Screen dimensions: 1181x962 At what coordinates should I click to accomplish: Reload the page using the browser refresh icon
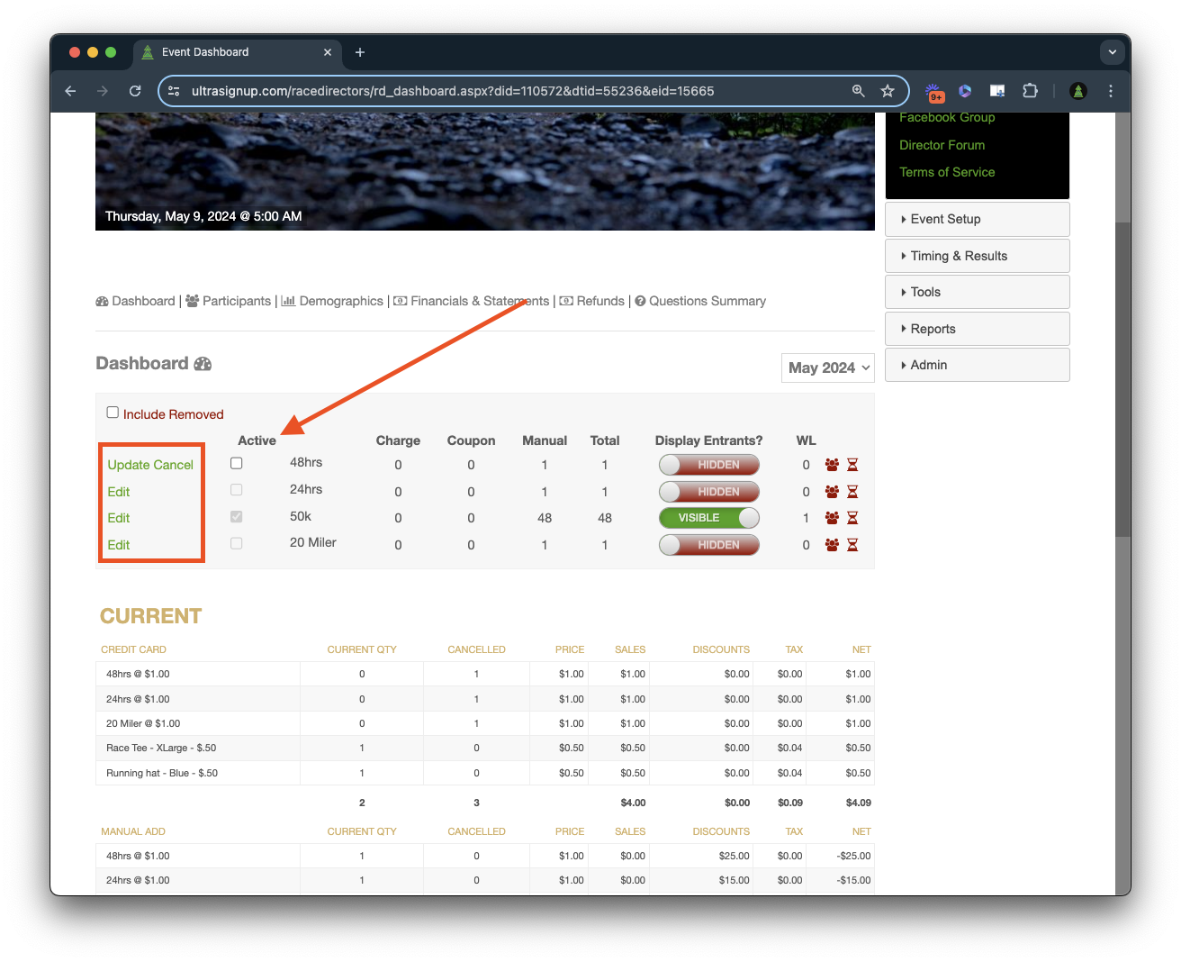click(135, 91)
